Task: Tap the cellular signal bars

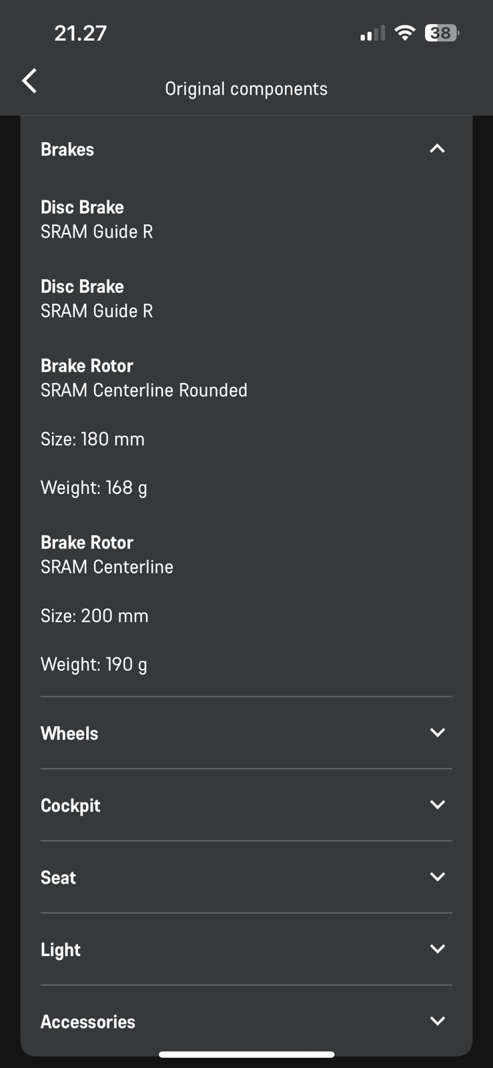Action: click(x=372, y=33)
